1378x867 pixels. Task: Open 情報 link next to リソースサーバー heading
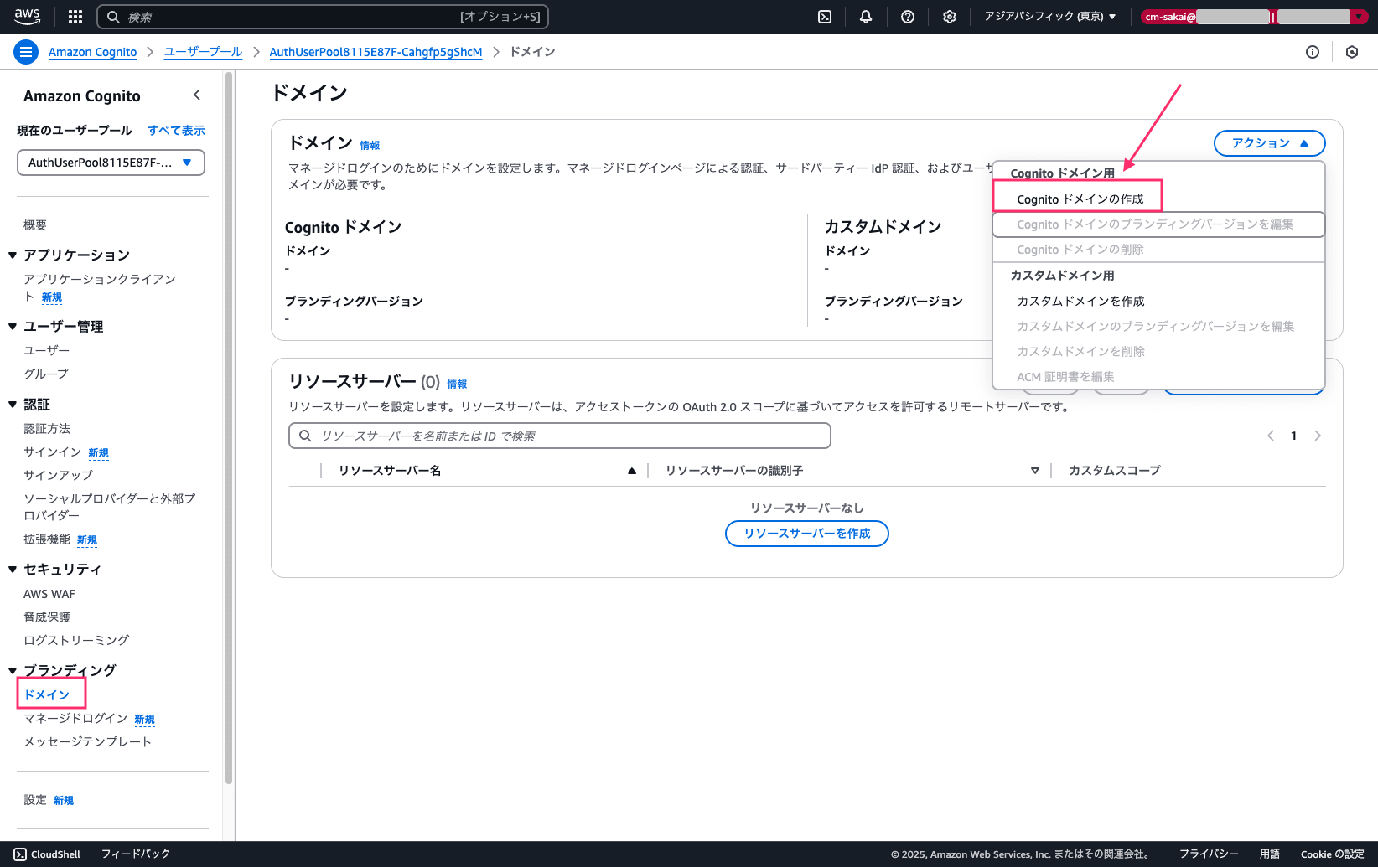click(457, 384)
